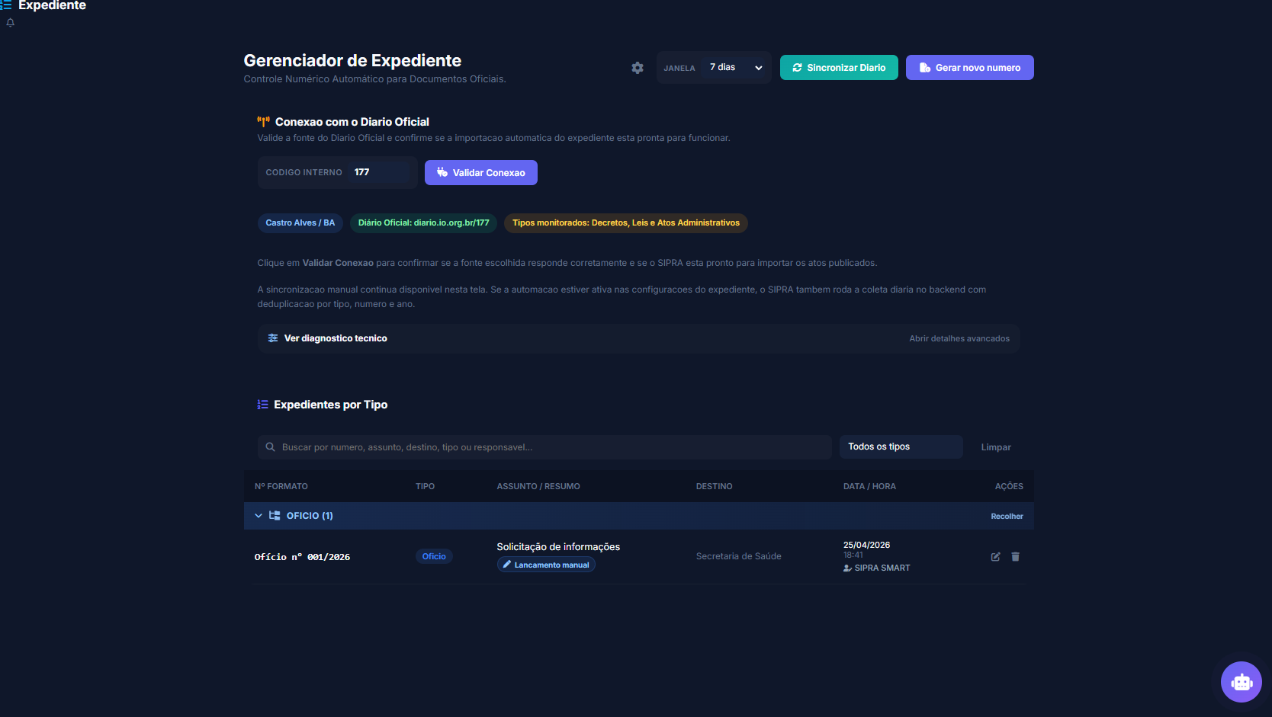The height and width of the screenshot is (717, 1272).
Task: Click the Codigo Interno field with 177
Action: click(379, 172)
